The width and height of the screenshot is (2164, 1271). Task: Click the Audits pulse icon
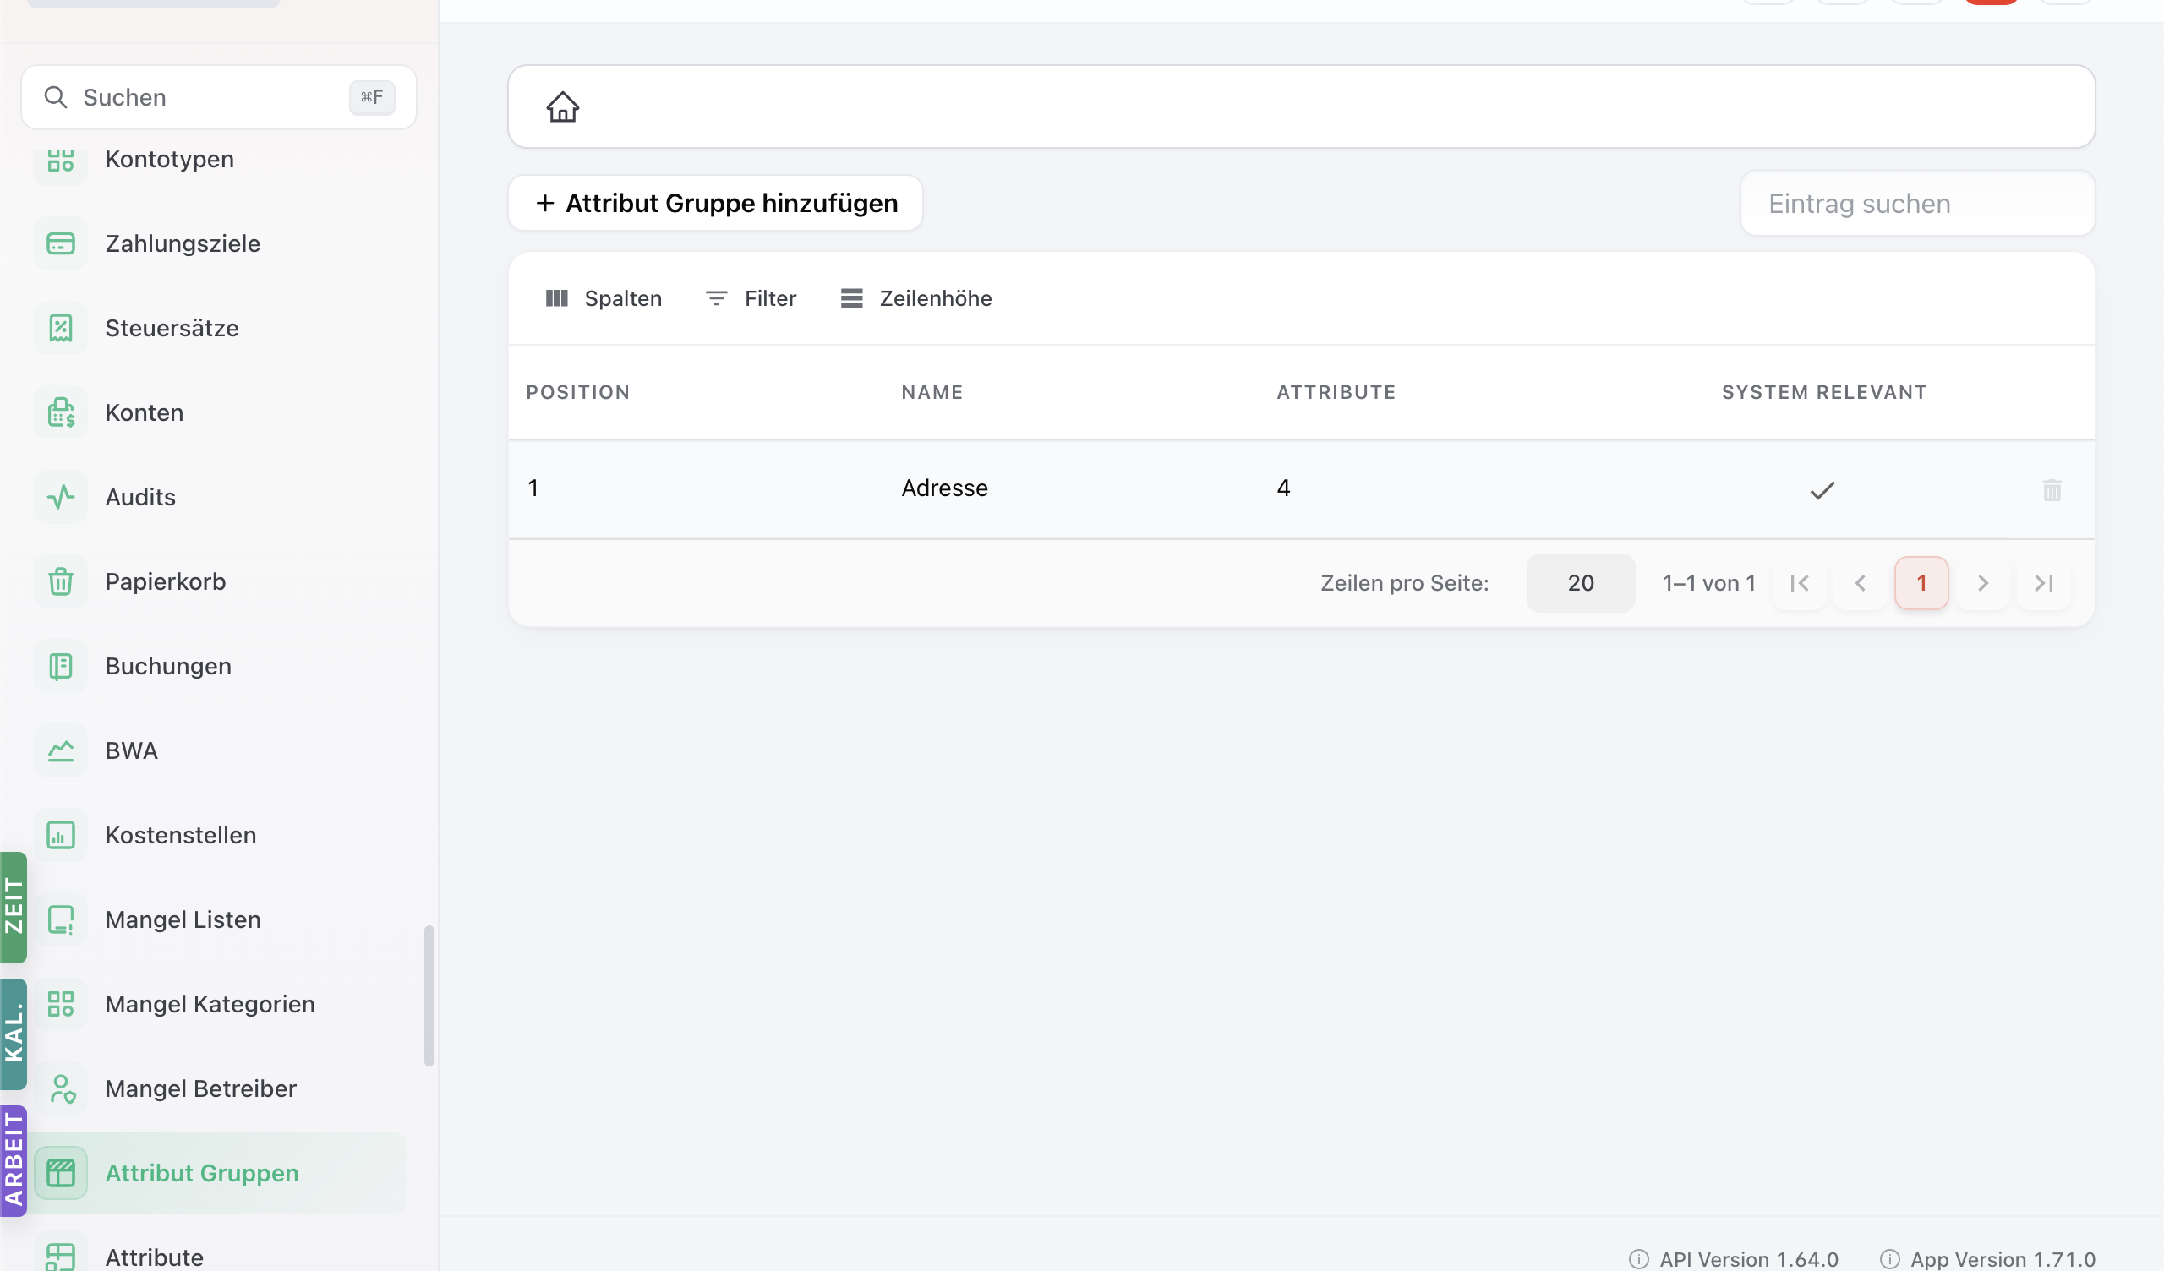coord(60,497)
